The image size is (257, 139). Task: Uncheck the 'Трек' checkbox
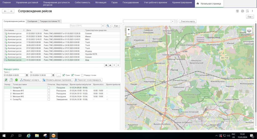tap(64, 75)
